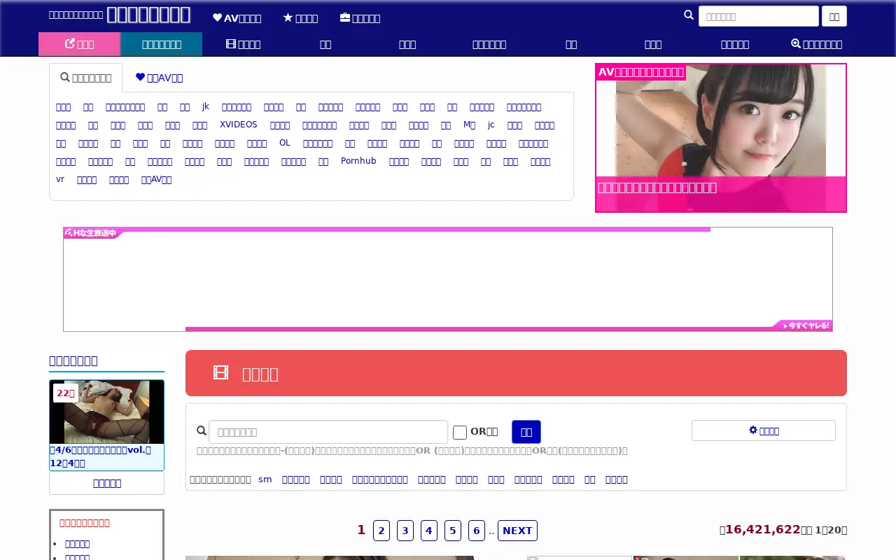This screenshot has width=896, height=560.
Task: Open the OL keyword link
Action: (x=285, y=143)
